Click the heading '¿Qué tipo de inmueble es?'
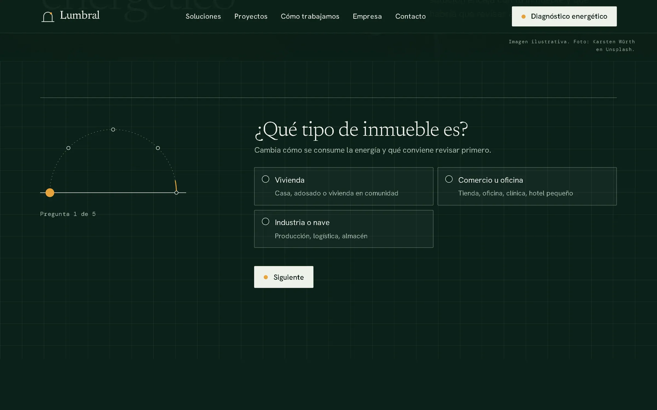The height and width of the screenshot is (410, 657). 361,130
